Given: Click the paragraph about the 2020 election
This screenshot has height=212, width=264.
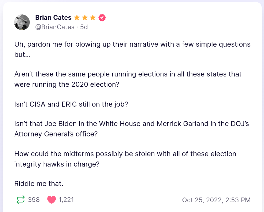Looking at the screenshot, I should click(128, 79).
